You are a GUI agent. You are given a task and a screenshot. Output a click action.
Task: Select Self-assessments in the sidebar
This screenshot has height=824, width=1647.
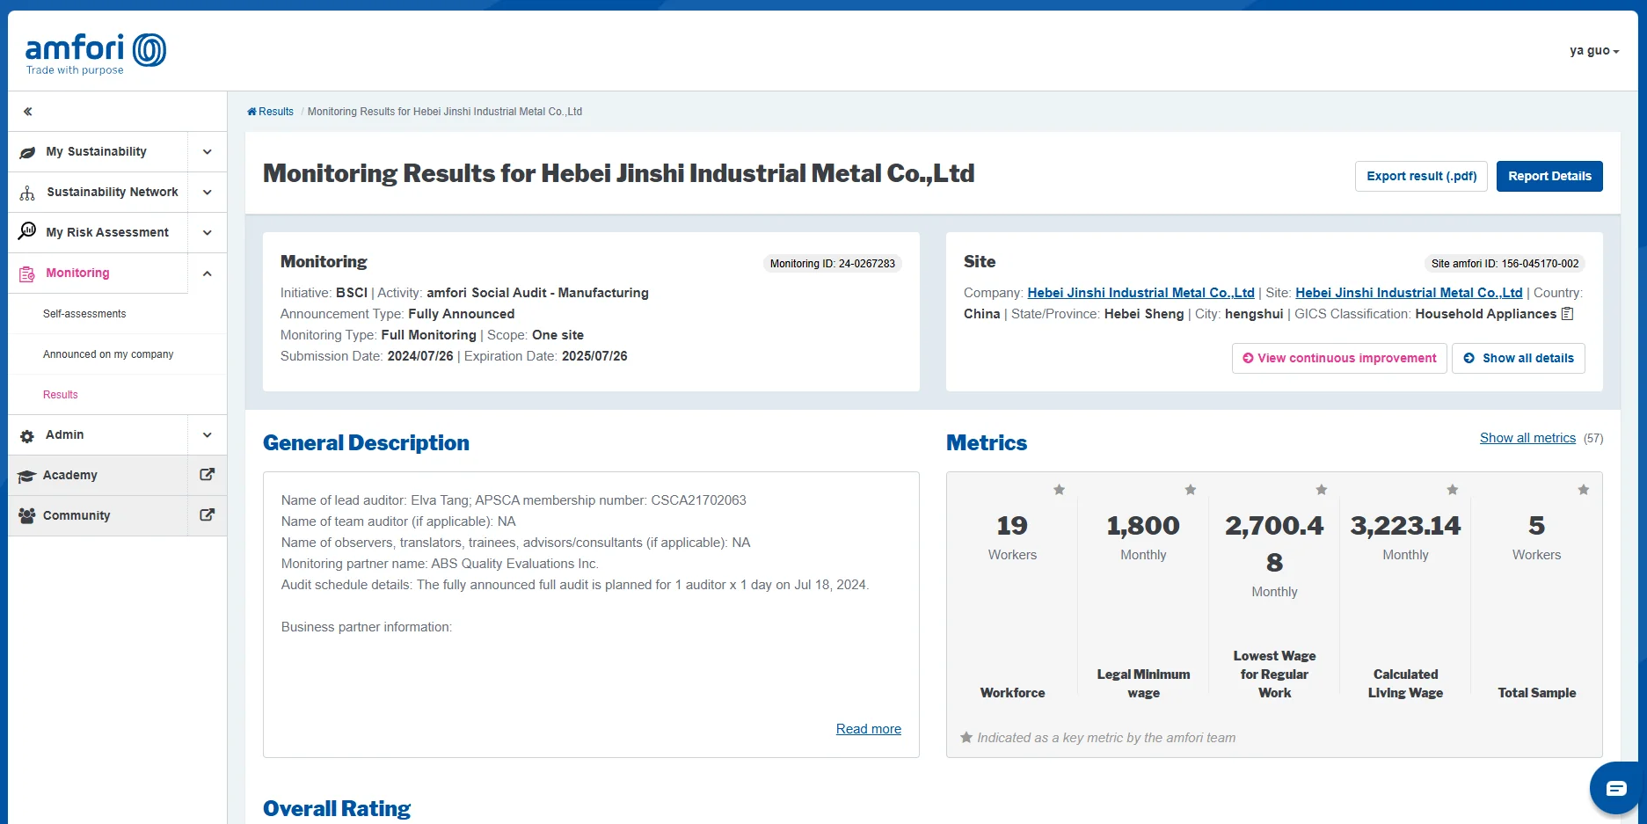click(x=84, y=314)
